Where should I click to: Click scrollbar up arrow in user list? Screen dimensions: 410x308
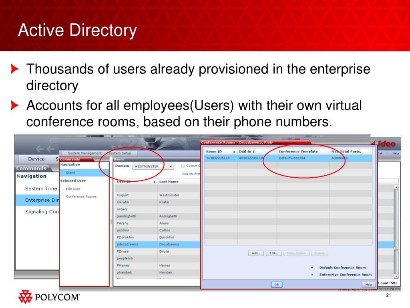point(396,187)
